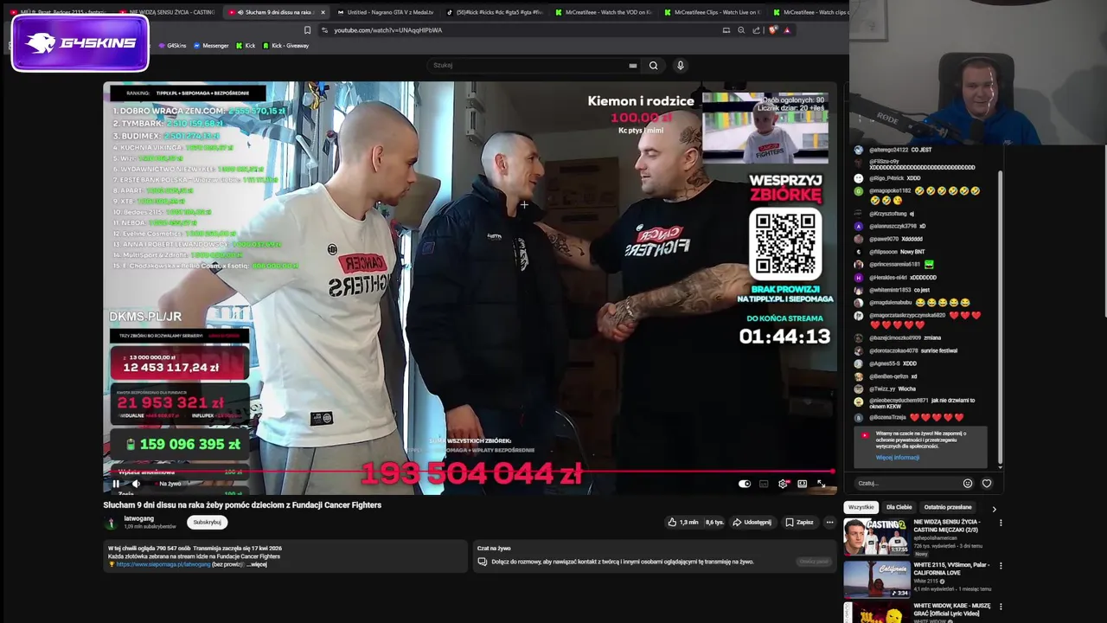Viewport: 1107px width, 623px height.
Task: Open the 'ajthepolishamerican' channel name
Action: [937, 539]
